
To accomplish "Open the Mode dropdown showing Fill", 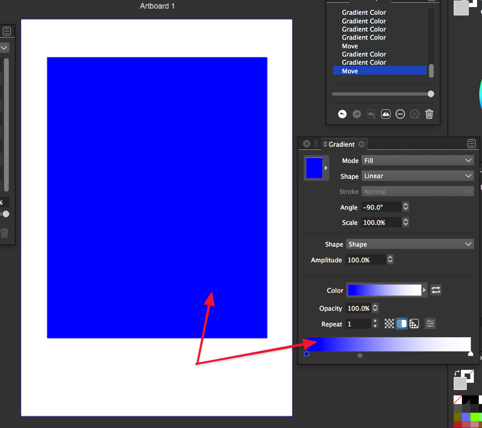I will click(417, 161).
